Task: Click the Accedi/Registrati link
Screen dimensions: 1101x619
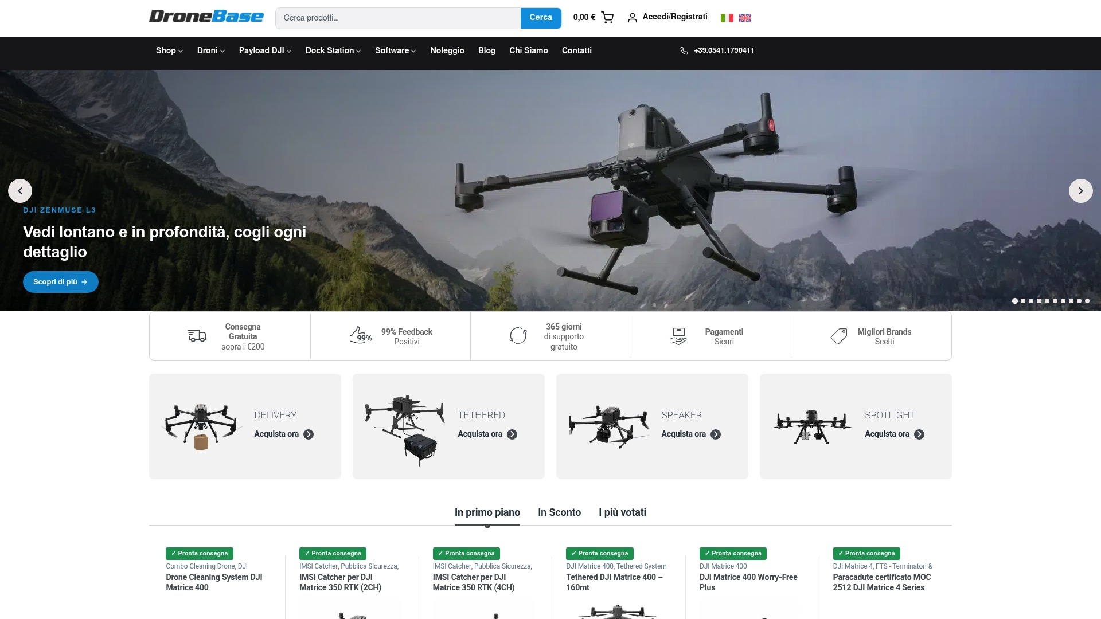Action: tap(675, 17)
